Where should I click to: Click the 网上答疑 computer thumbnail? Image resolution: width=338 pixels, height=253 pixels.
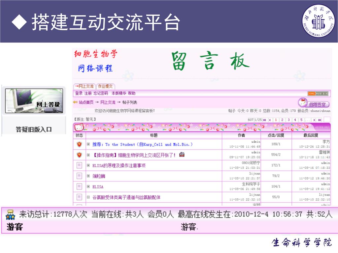pyautogui.click(x=34, y=101)
